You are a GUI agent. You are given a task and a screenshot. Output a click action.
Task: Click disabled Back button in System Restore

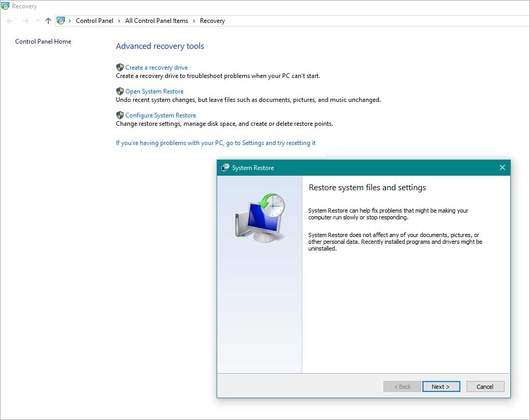click(402, 387)
